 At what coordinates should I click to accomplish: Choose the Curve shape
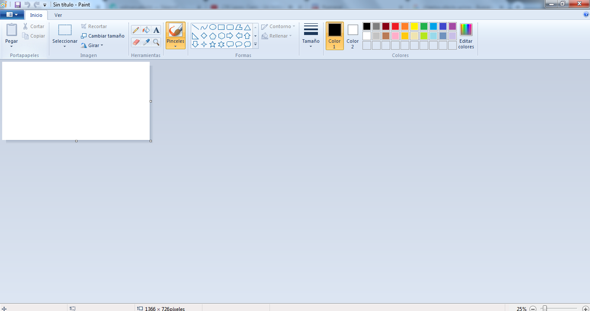click(x=204, y=27)
